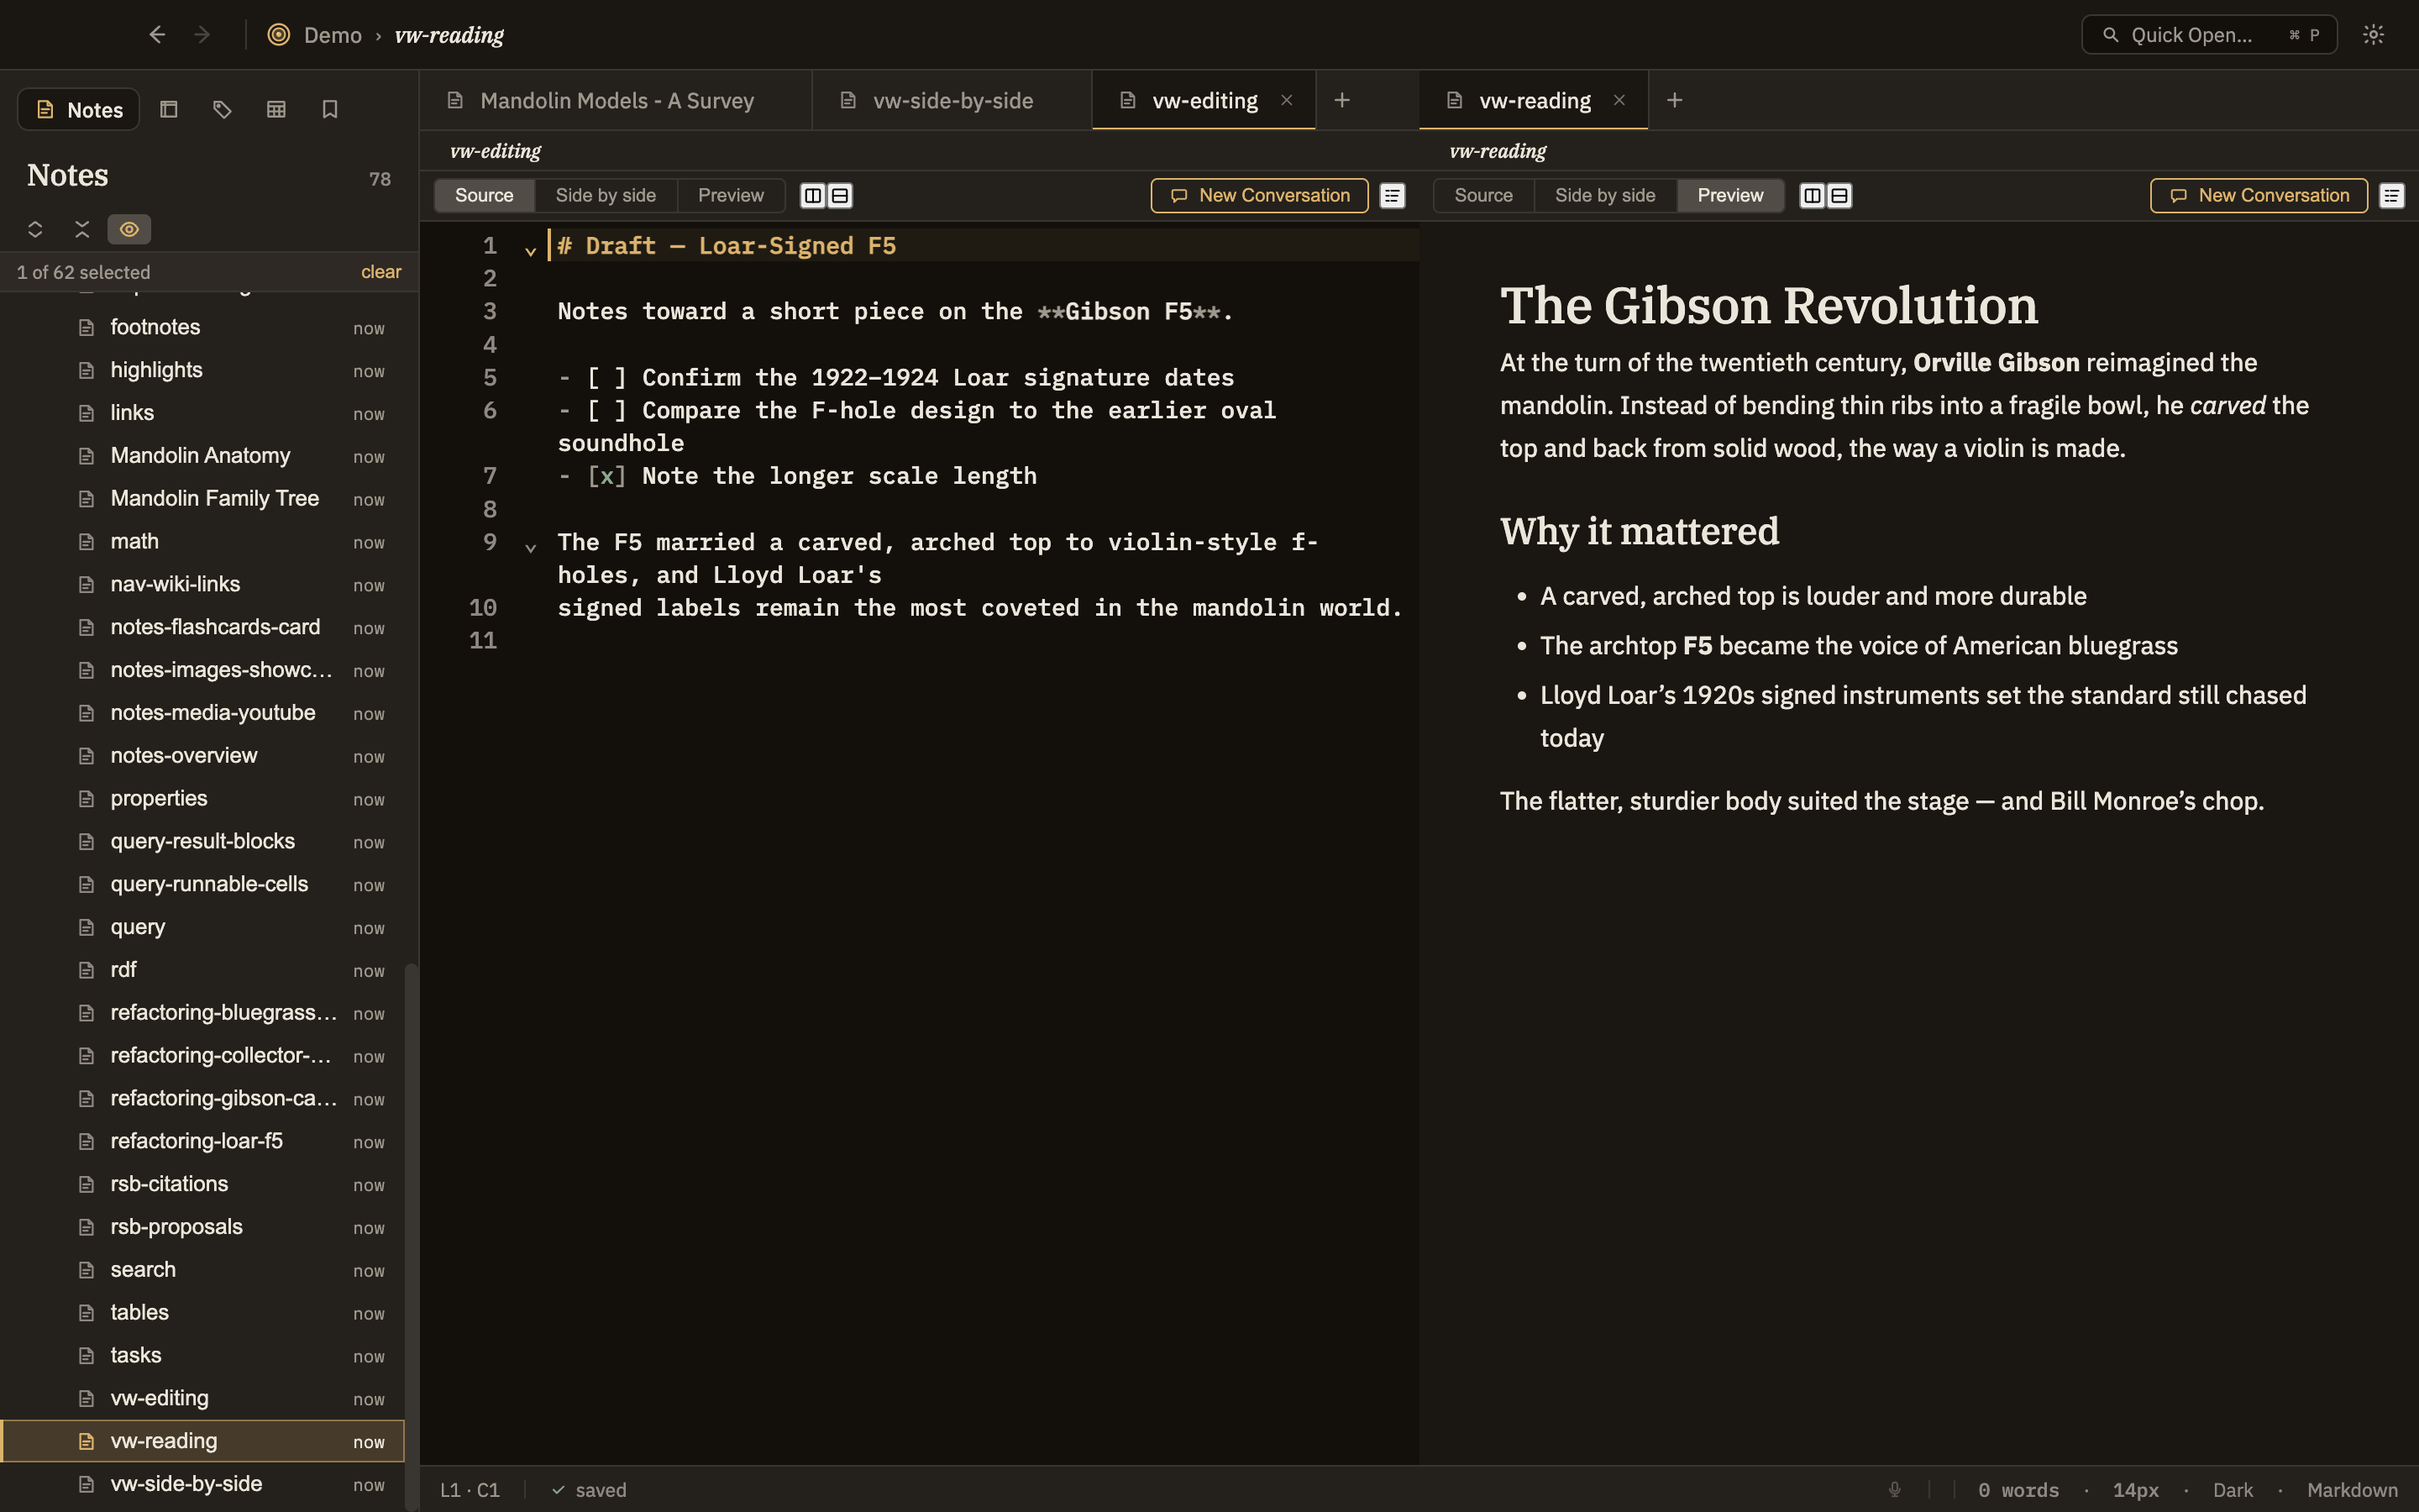Open the sidebar panel layout icon

click(x=169, y=109)
